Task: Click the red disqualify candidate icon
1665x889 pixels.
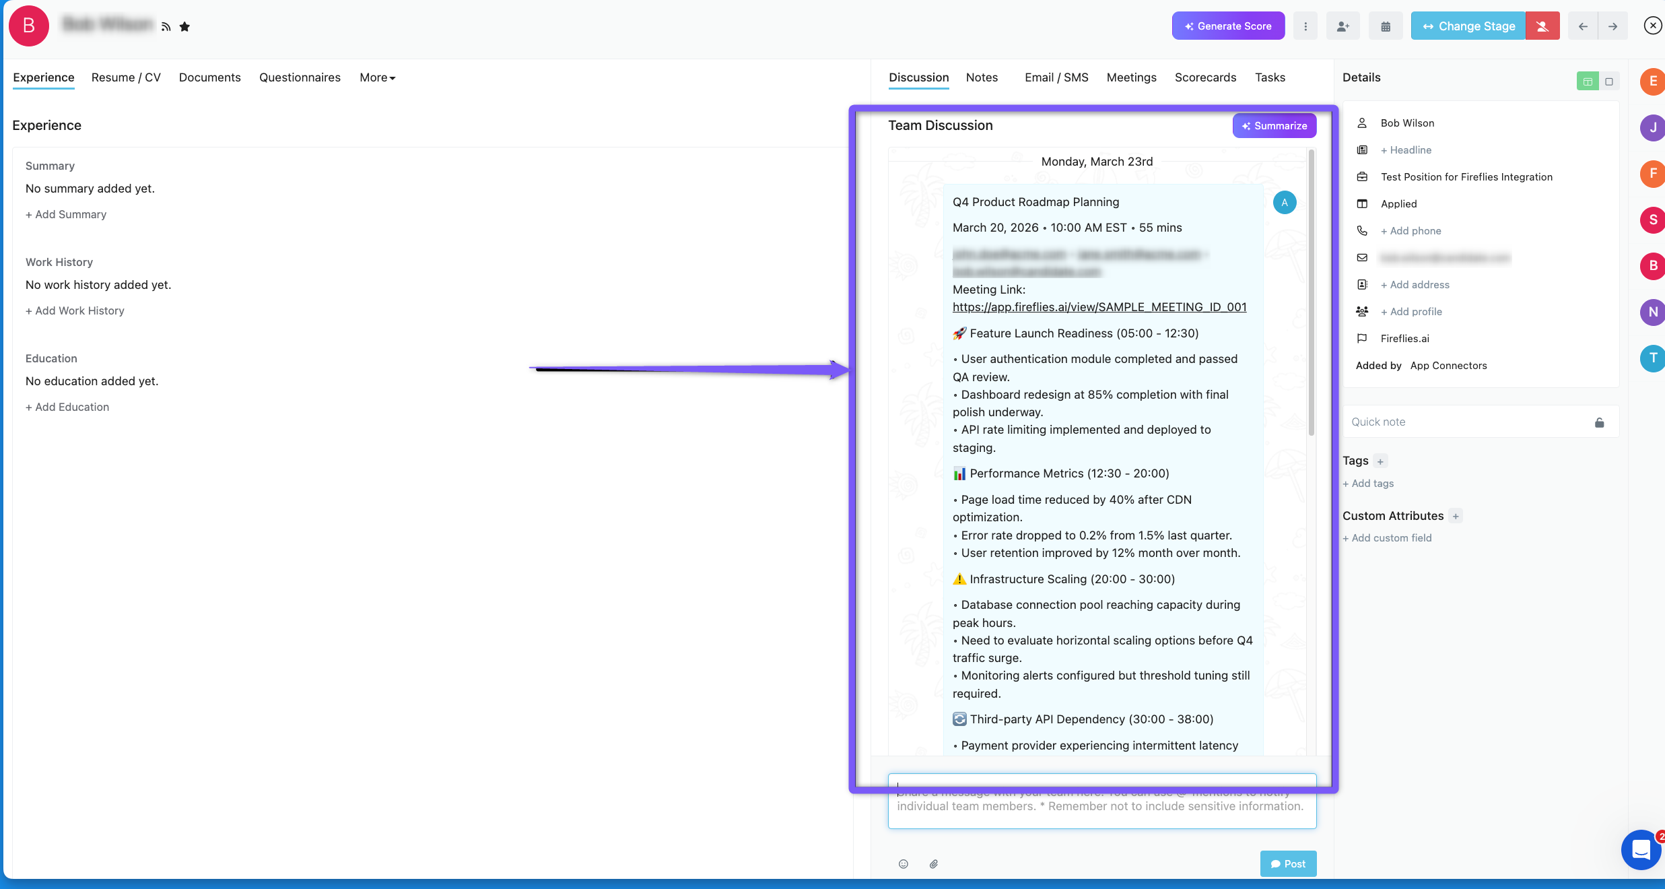Action: click(1542, 26)
